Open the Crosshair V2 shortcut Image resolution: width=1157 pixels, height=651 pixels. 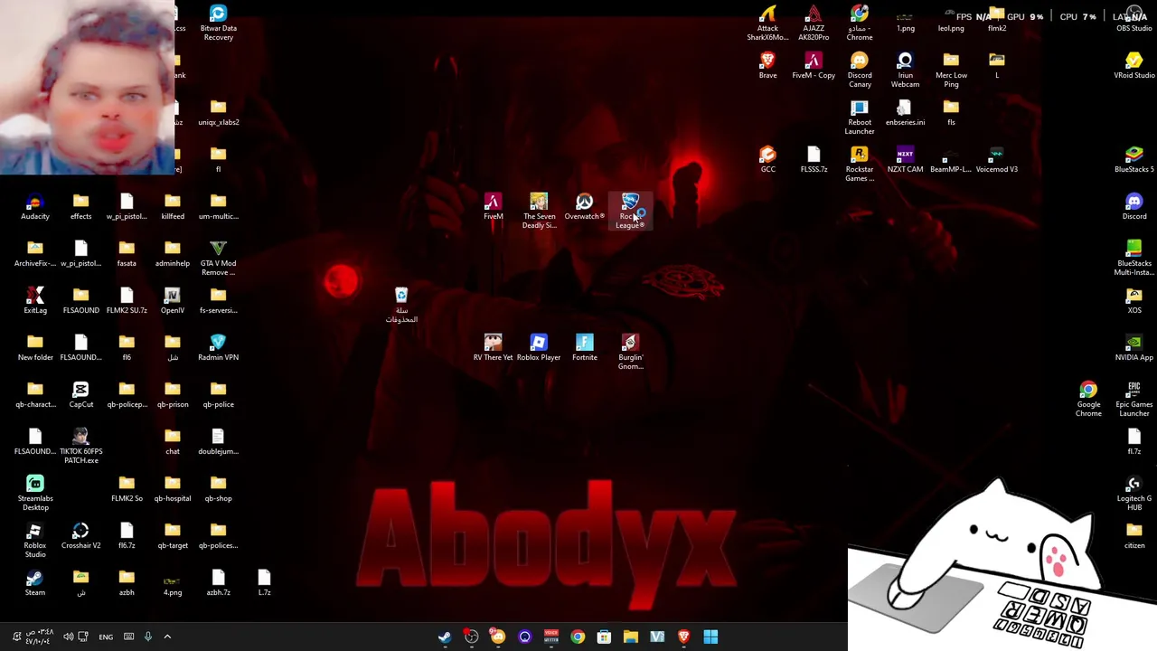(80, 535)
